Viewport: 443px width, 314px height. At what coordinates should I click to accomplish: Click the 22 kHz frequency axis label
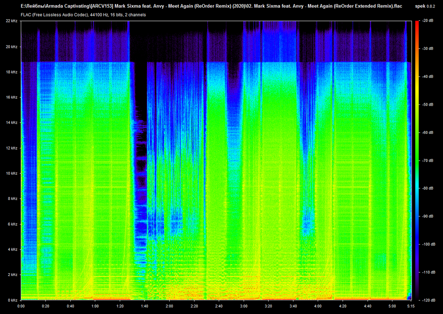click(11, 21)
